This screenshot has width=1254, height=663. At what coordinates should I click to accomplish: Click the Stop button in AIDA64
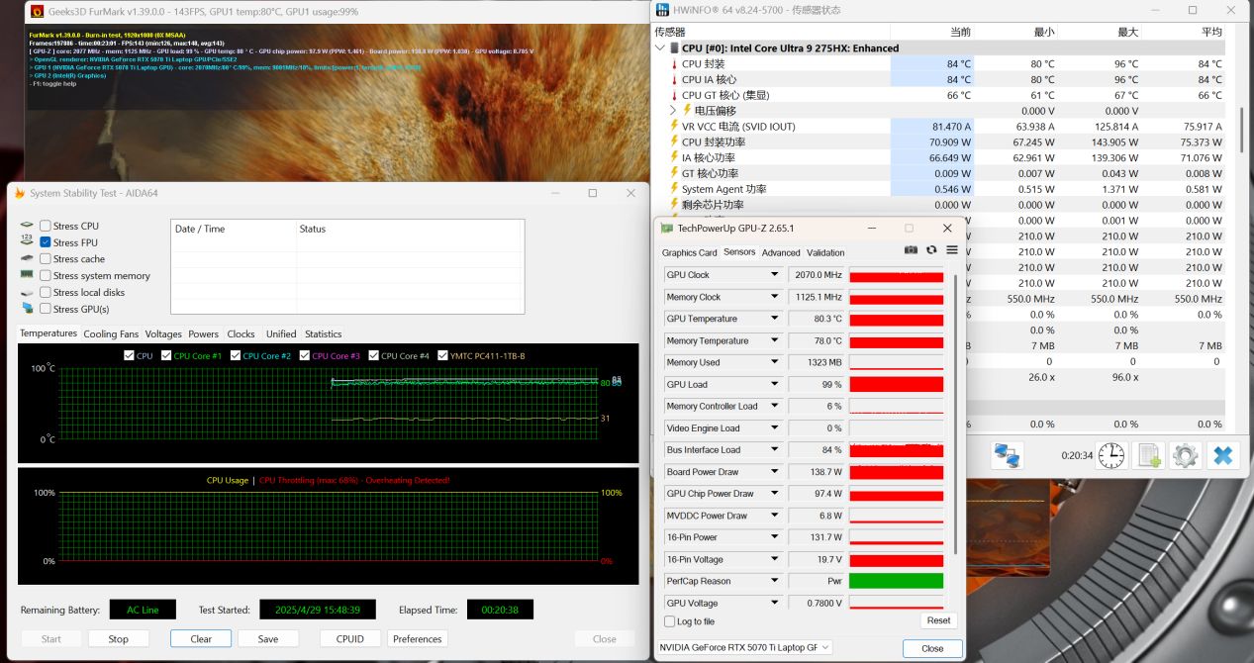point(119,638)
